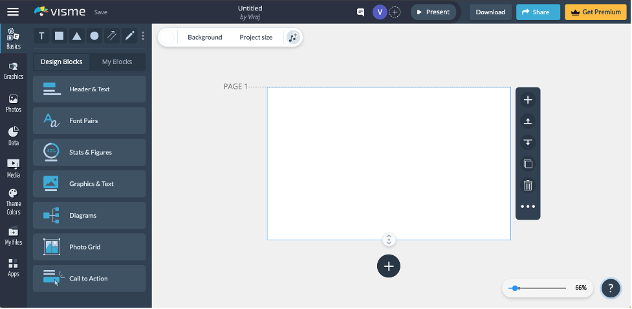Duplicate the current page
Screen dimensions: 632x309
click(x=528, y=164)
